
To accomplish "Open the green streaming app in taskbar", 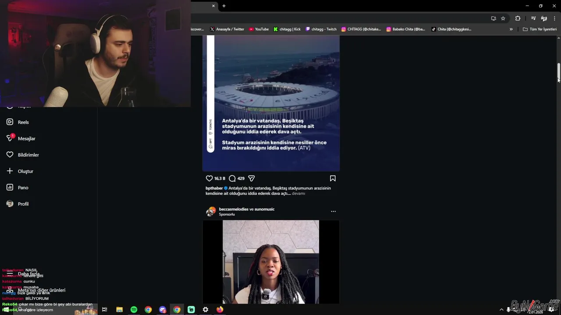I will tap(191, 310).
